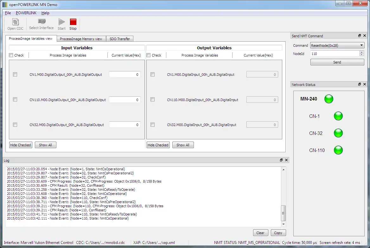Click log line Node=110, State: NmtCsOperational
Screen dimensions: 370x248
(x=68, y=218)
